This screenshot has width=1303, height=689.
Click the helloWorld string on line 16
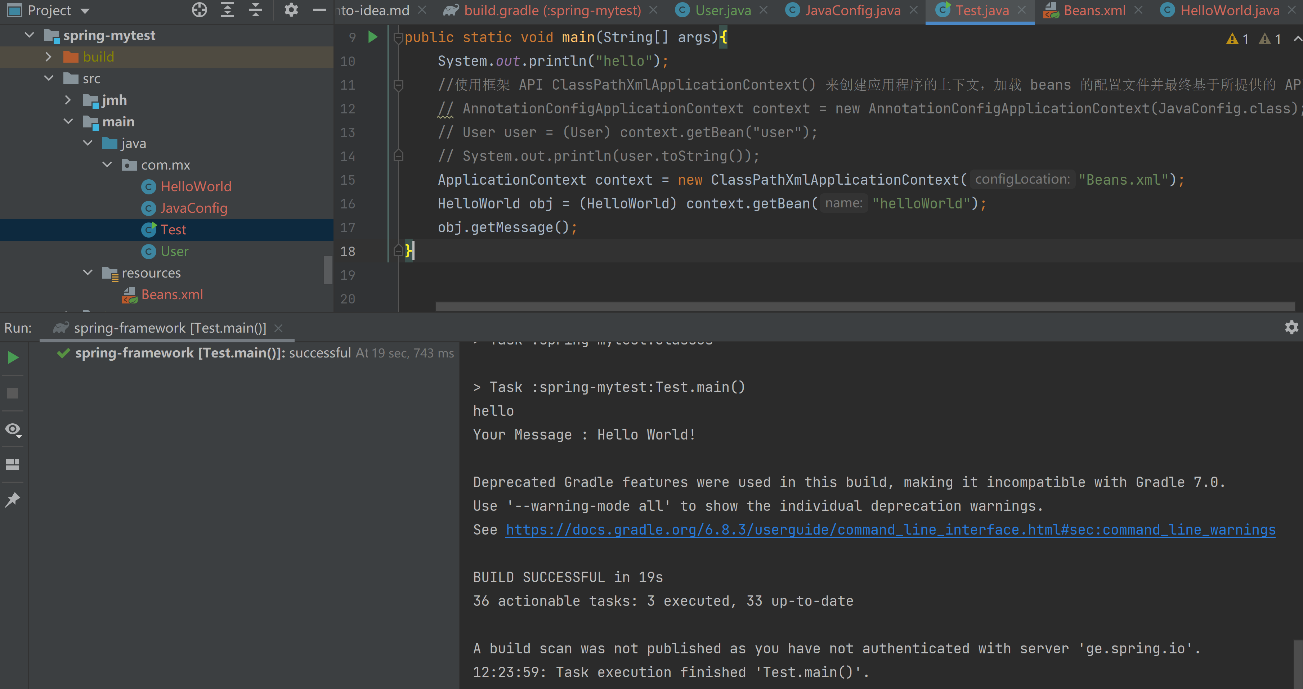921,204
